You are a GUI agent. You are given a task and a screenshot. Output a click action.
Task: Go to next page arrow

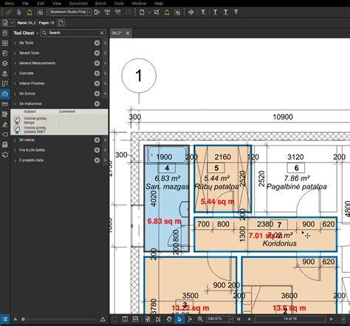pyautogui.click(x=331, y=319)
